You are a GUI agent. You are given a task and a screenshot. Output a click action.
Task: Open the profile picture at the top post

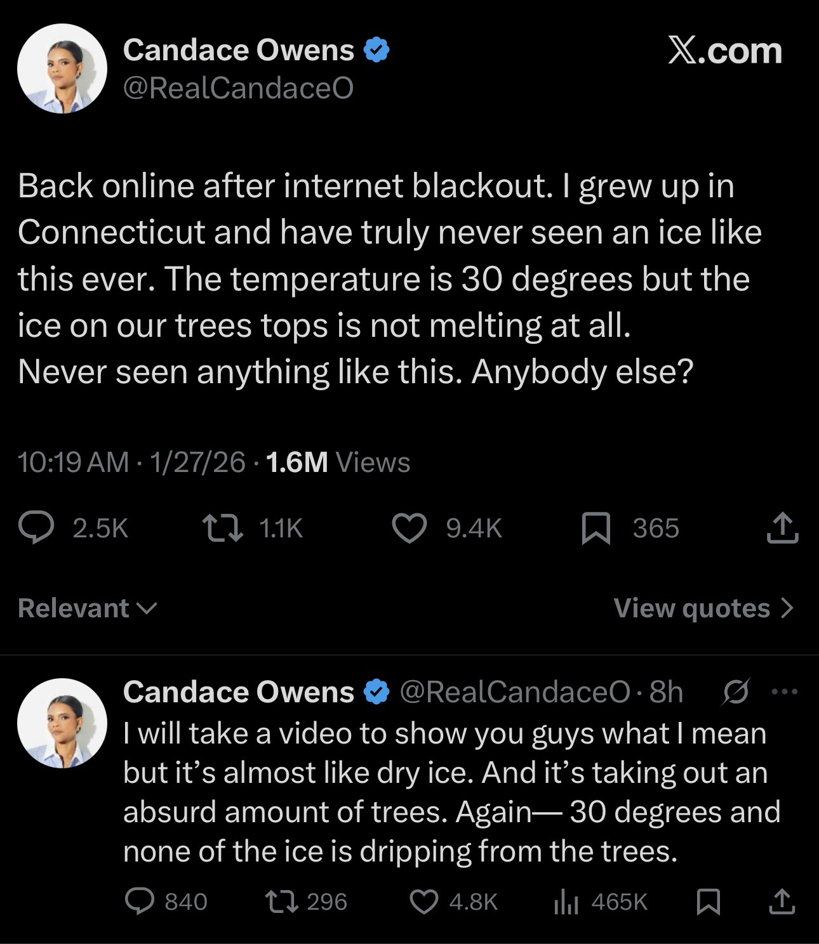(x=62, y=69)
